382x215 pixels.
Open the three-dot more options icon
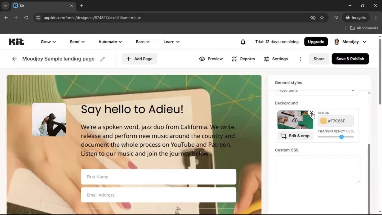[x=301, y=59]
